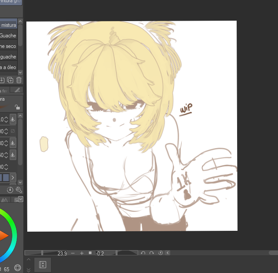Collapse timeline panel with up chevron

point(29,259)
